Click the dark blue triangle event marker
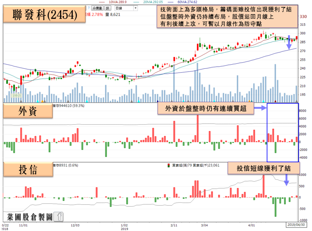This screenshot has width=312, height=231. coord(158,101)
